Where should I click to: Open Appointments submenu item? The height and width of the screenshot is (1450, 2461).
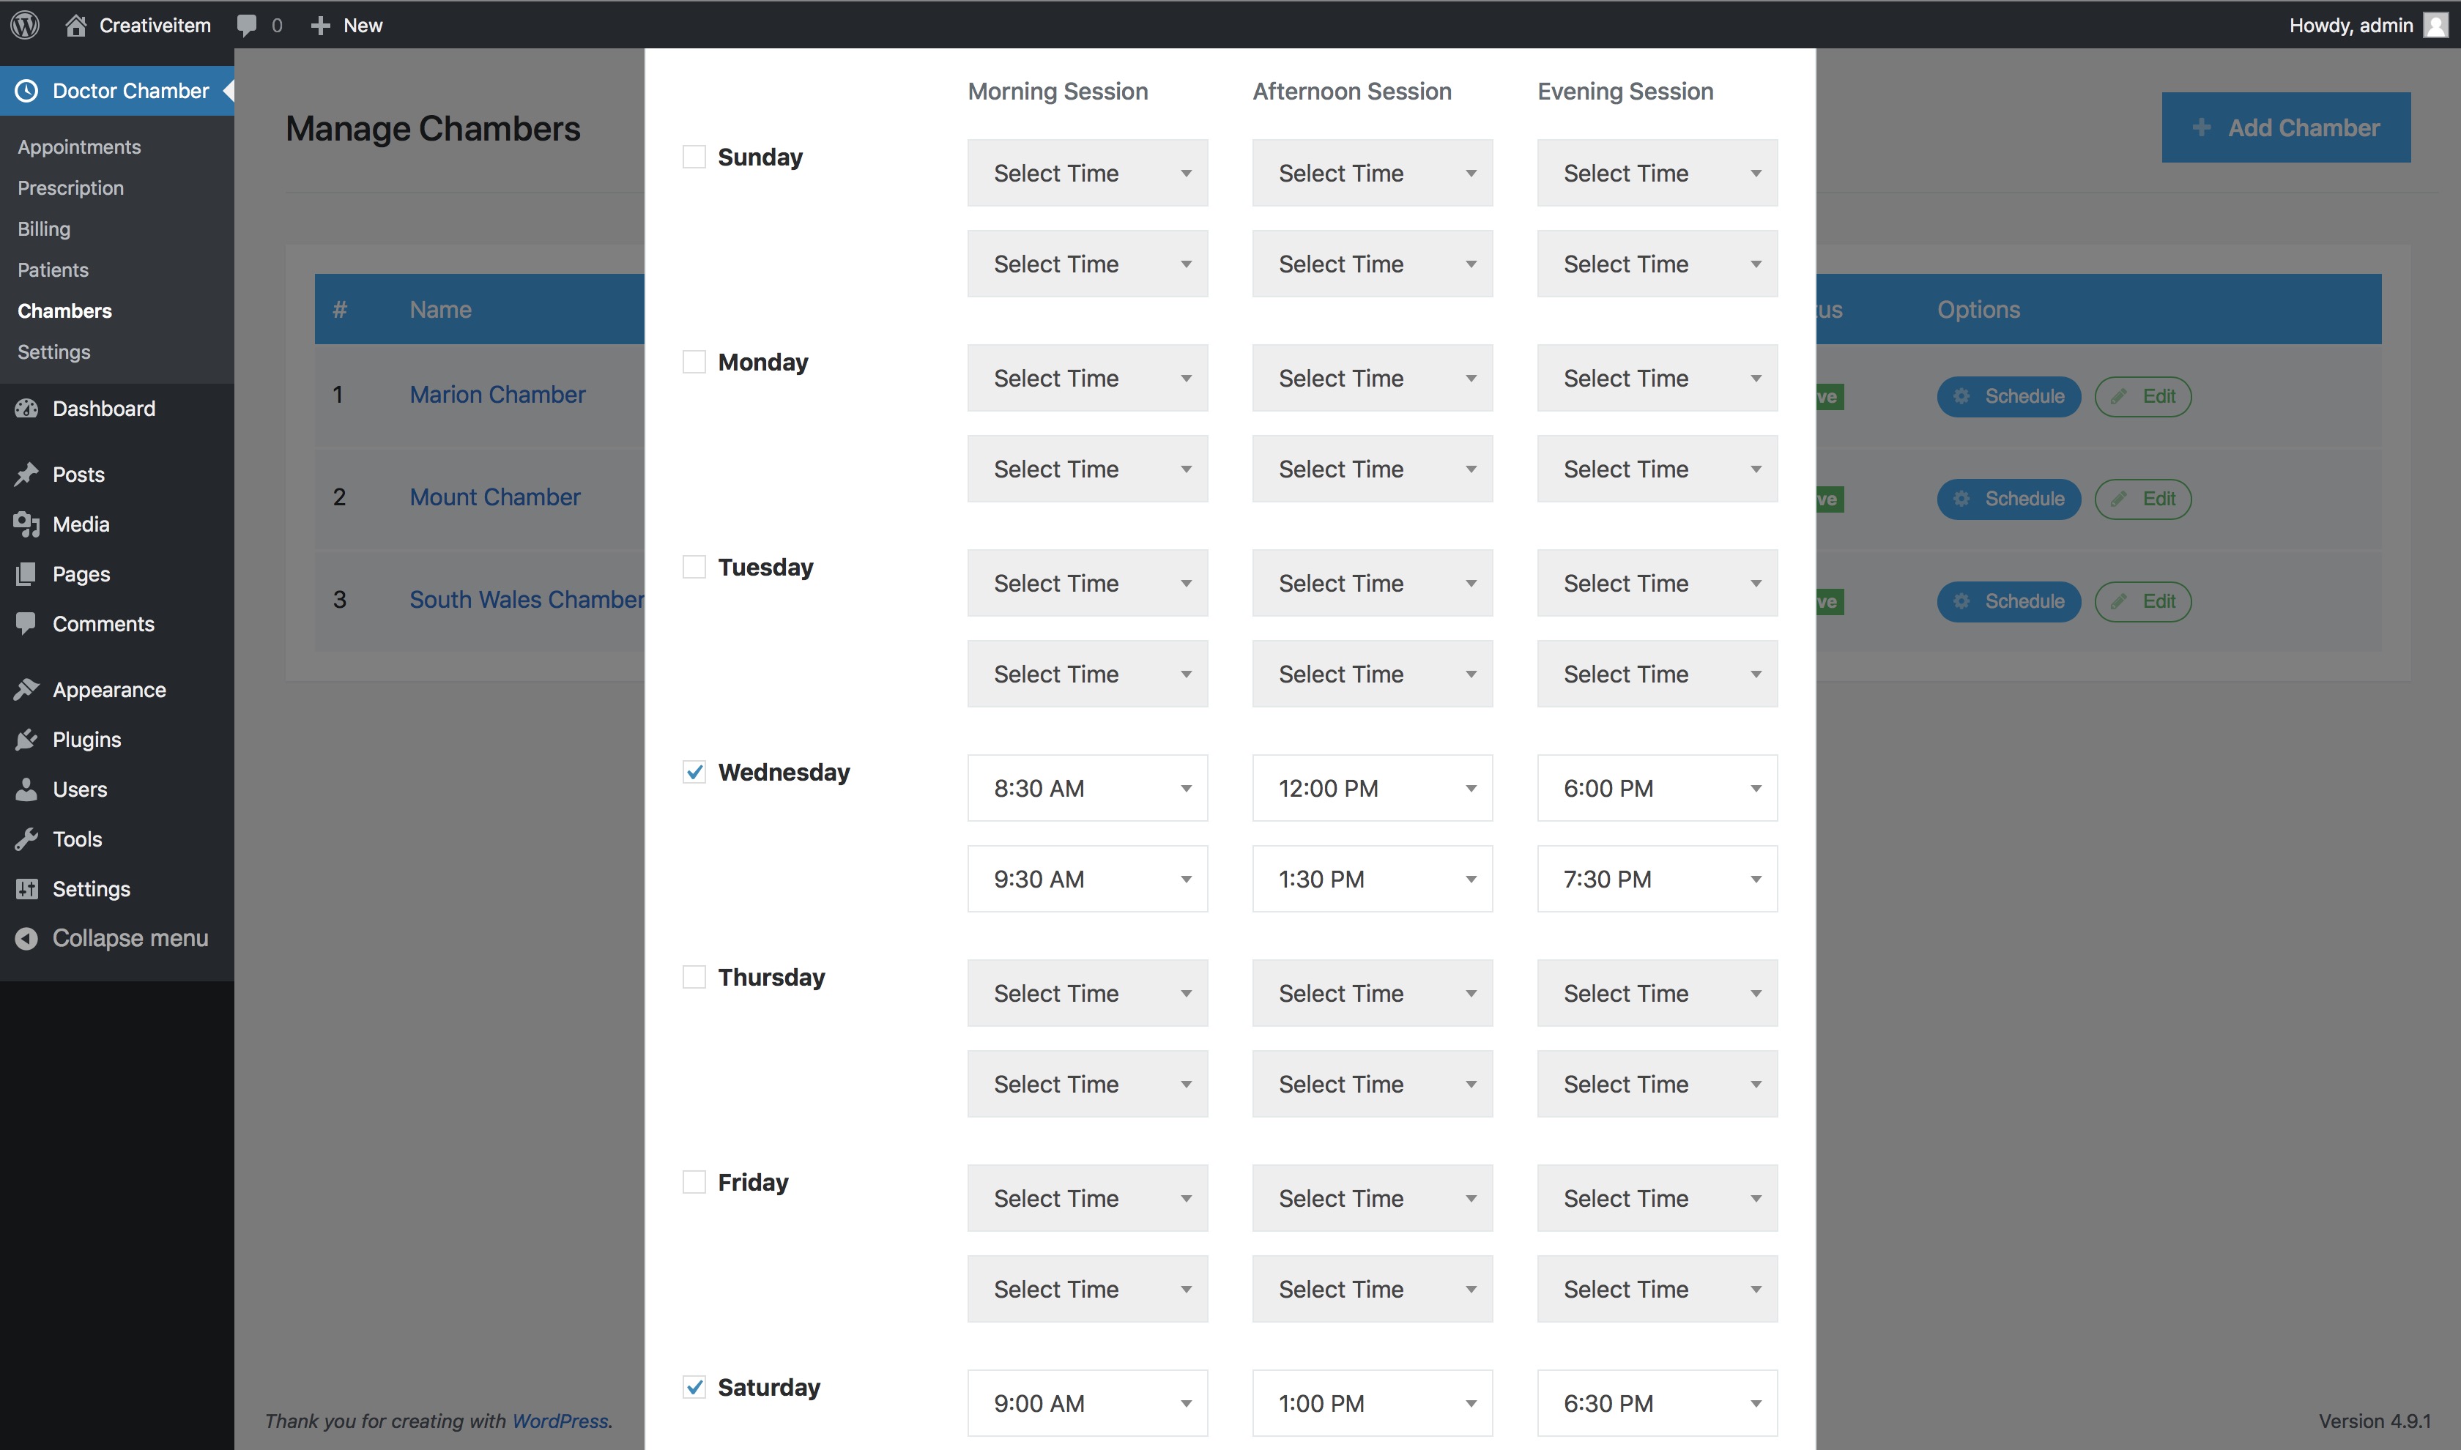click(x=79, y=146)
